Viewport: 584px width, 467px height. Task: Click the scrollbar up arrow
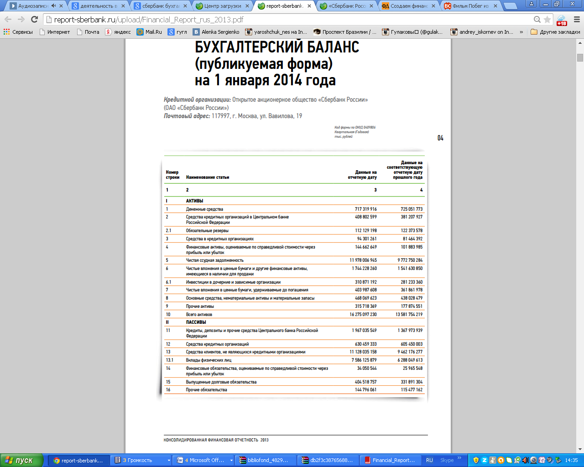point(580,43)
